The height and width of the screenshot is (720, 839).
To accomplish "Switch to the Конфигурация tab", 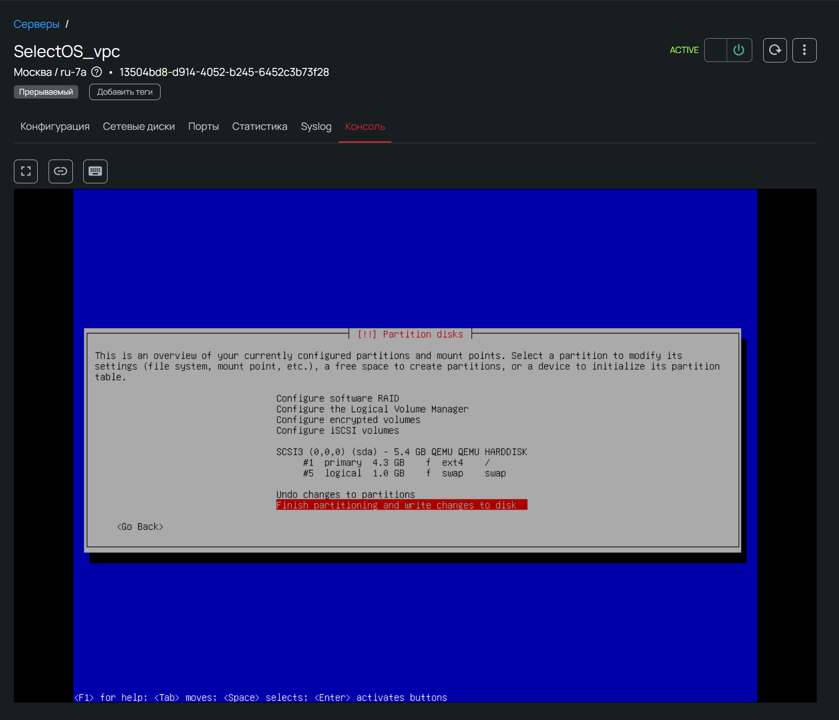I will click(x=55, y=127).
